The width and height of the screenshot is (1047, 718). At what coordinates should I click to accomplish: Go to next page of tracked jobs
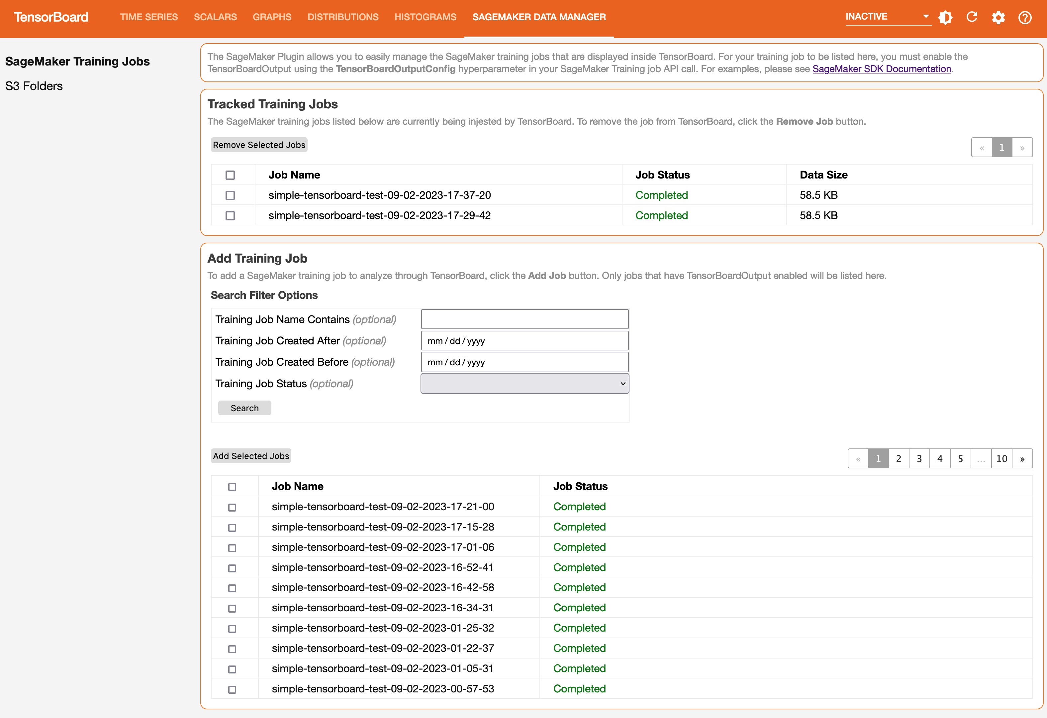[1022, 147]
